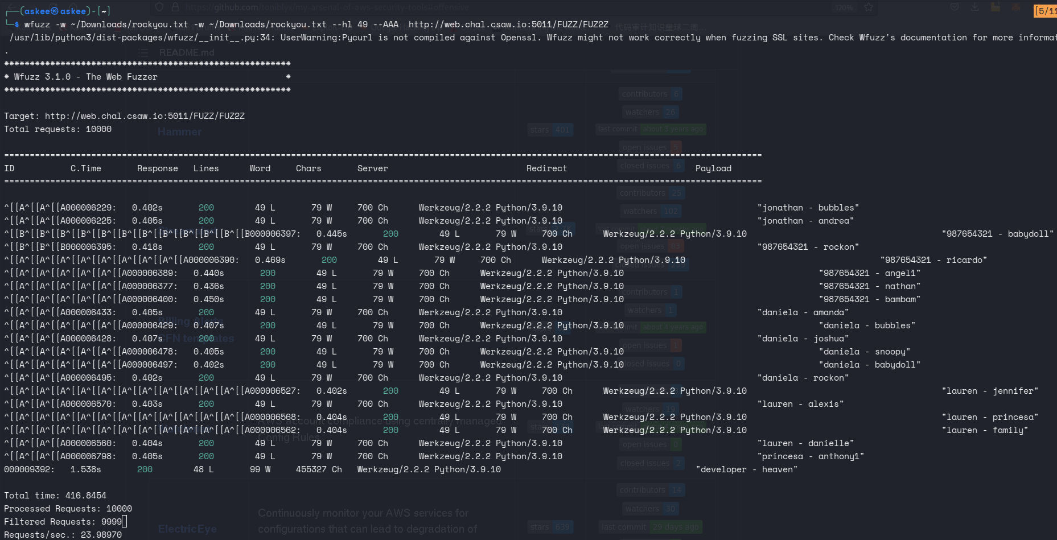Click the README.md heading in background page

[187, 52]
